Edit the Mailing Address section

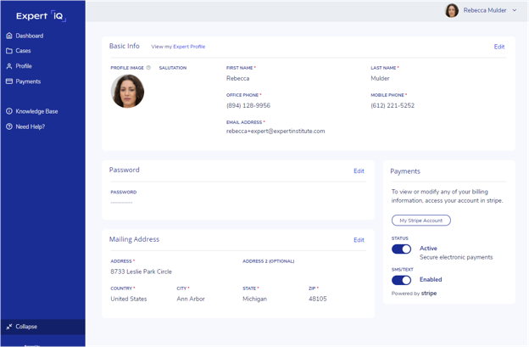[x=359, y=240]
